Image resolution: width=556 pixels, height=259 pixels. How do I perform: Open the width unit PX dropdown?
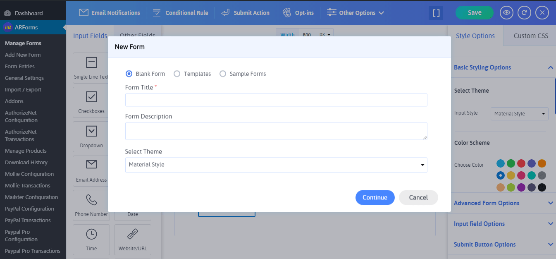(x=325, y=35)
